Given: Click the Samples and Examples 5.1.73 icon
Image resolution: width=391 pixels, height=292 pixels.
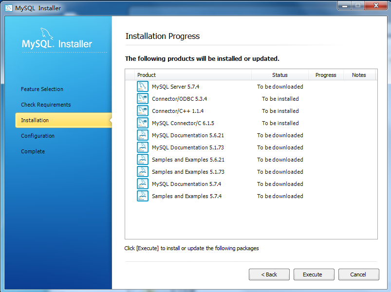Looking at the screenshot, I should [143, 172].
